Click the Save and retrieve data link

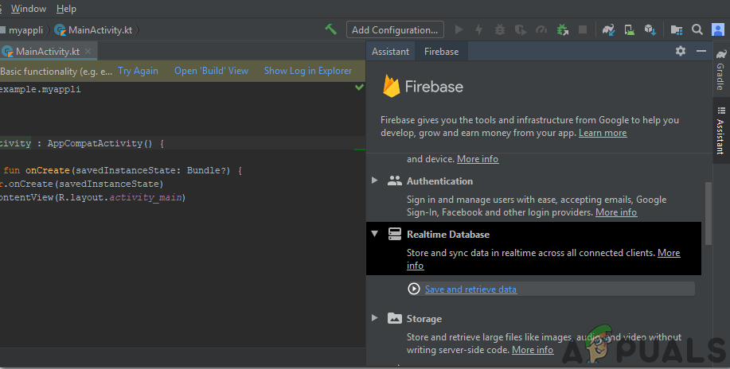click(x=470, y=289)
